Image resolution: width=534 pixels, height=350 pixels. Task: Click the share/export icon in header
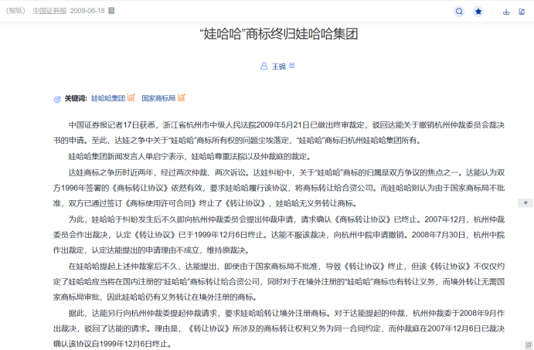(x=522, y=12)
